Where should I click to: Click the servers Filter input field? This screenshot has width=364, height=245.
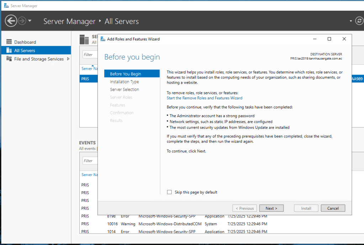click(x=90, y=55)
